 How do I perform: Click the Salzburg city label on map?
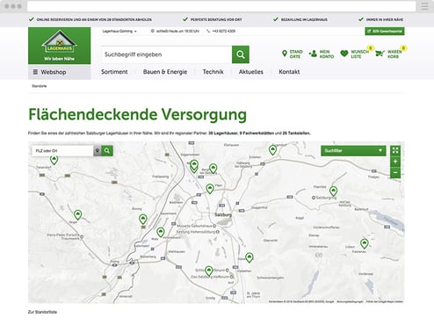tap(223, 215)
